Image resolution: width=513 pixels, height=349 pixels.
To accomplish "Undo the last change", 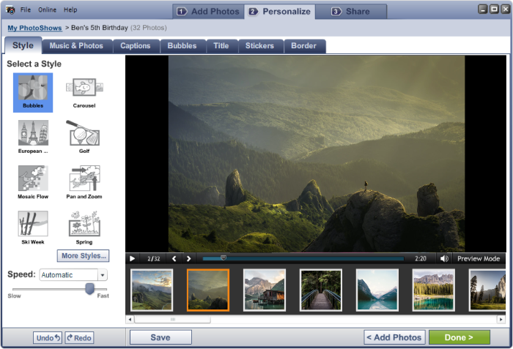I will point(48,337).
